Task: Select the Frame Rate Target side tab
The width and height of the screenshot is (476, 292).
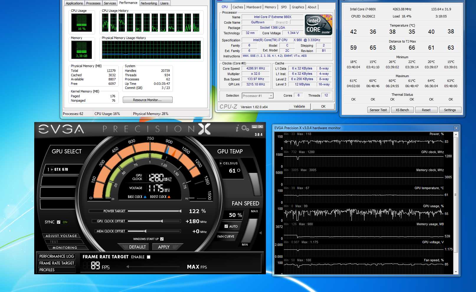Action: [57, 263]
